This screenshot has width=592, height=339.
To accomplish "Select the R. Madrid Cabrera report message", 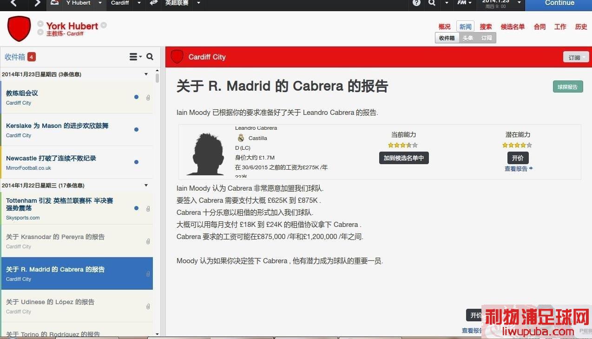I will point(77,273).
